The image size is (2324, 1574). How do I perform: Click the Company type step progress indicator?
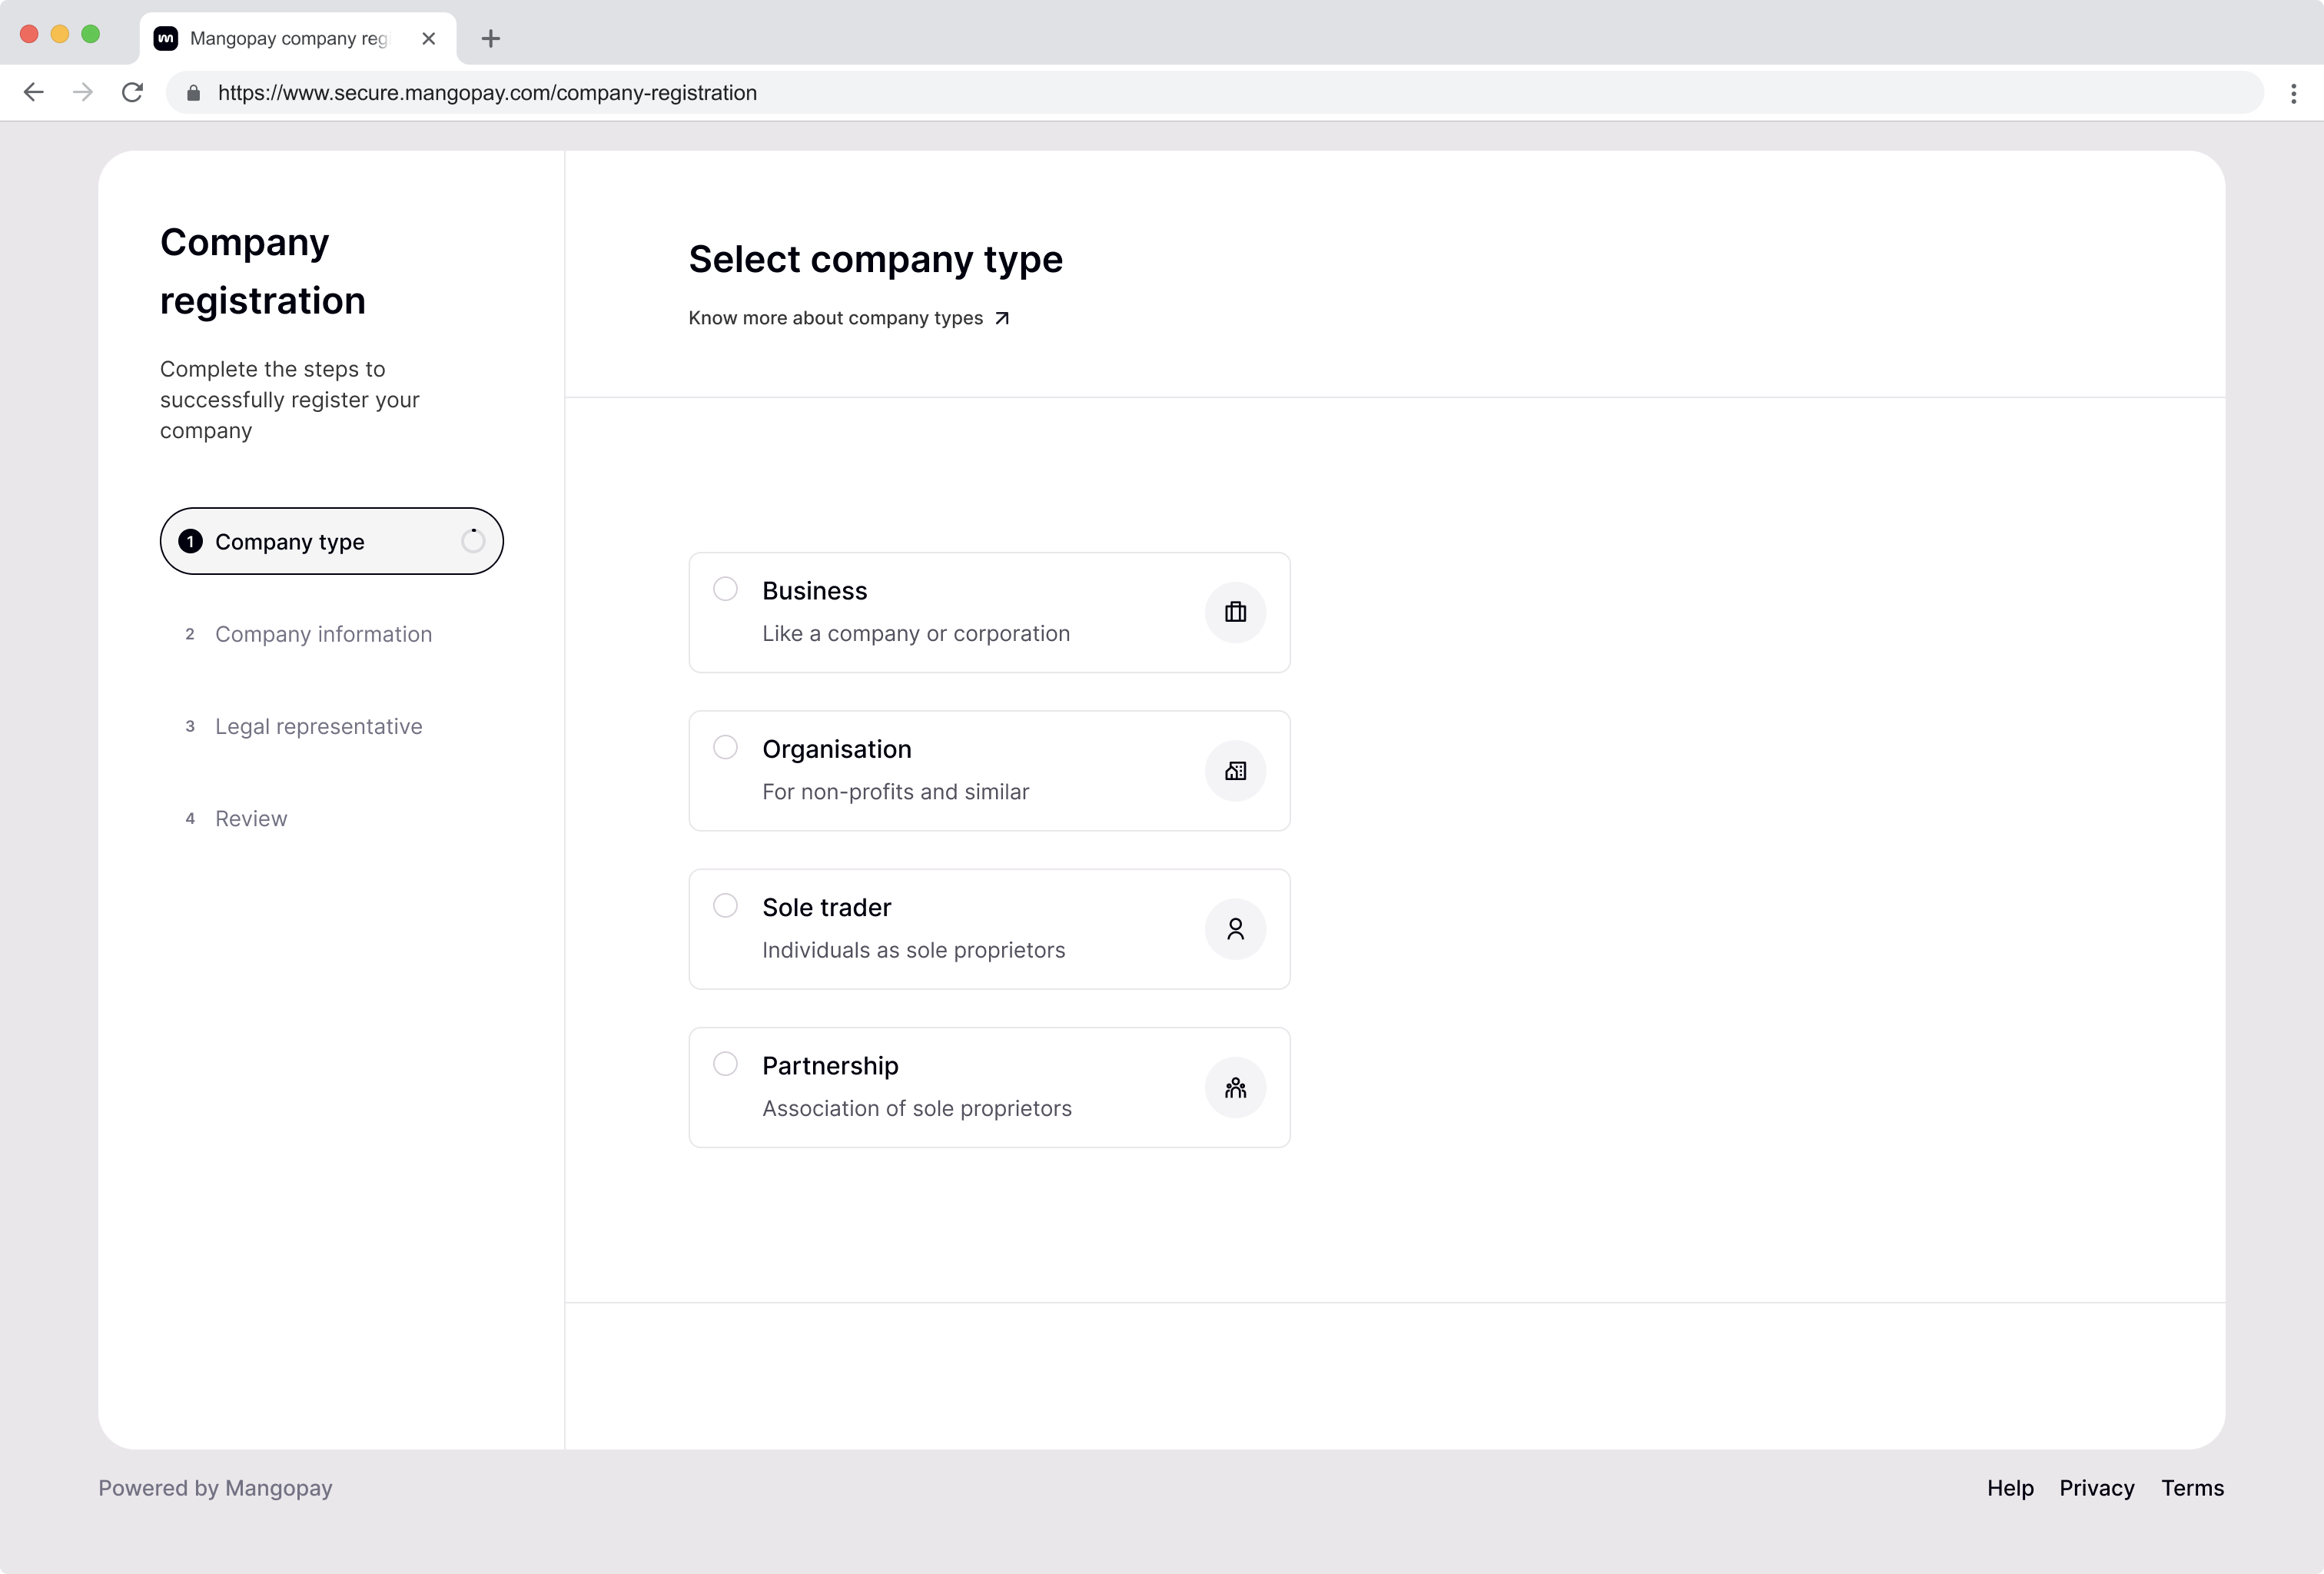473,541
